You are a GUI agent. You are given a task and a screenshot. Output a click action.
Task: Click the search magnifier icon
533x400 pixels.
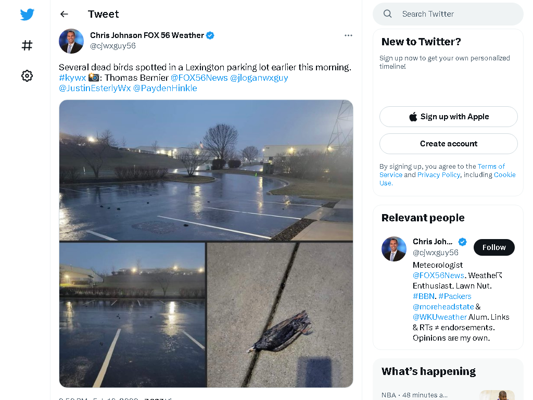tap(387, 14)
